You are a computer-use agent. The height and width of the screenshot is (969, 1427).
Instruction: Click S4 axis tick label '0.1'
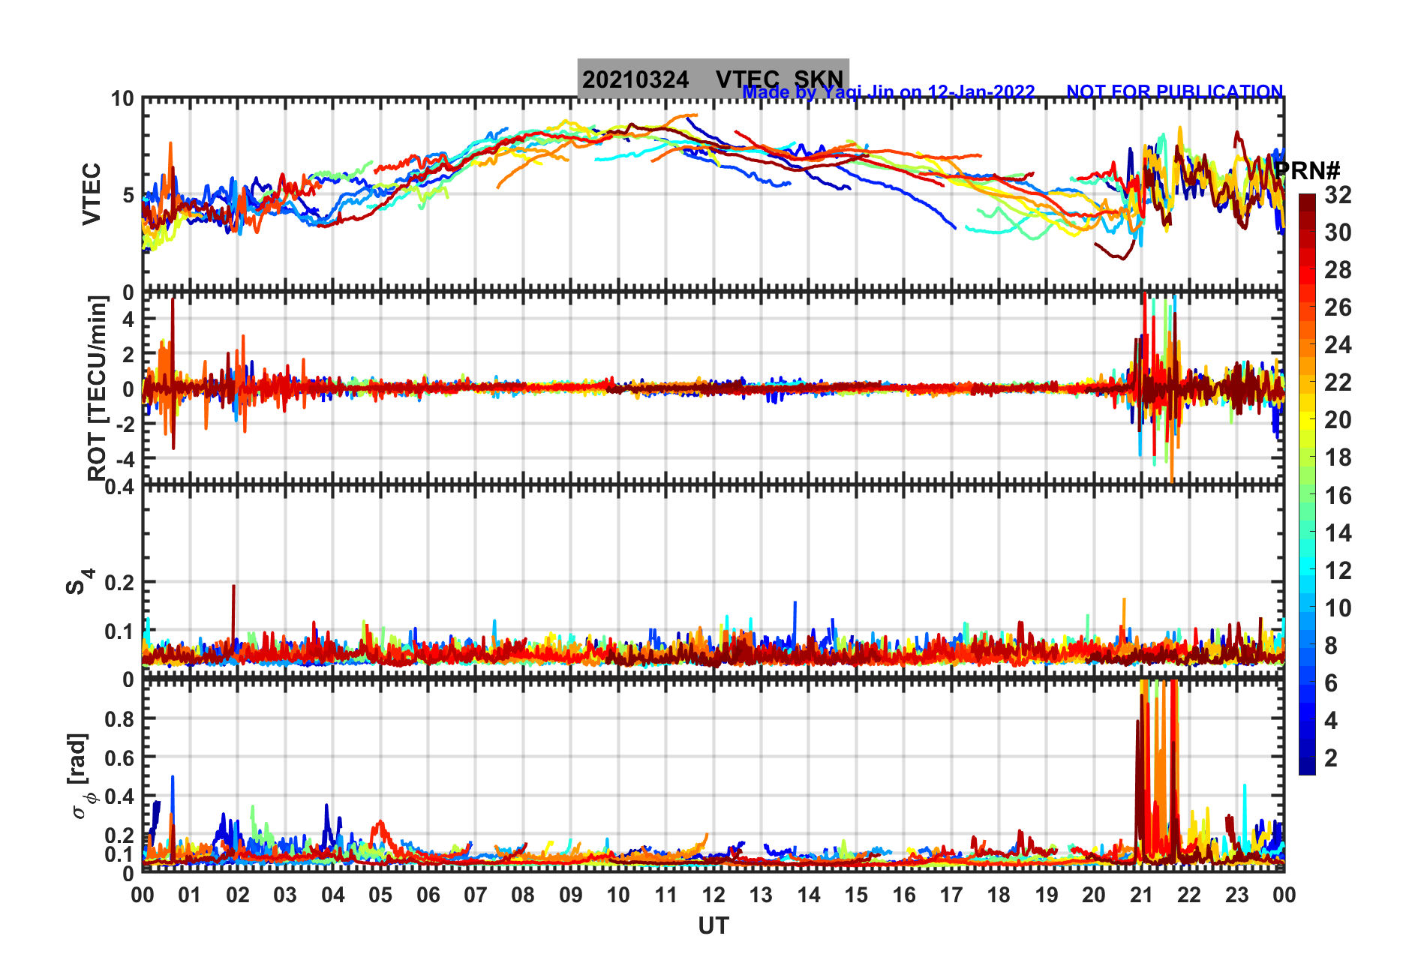pyautogui.click(x=119, y=631)
